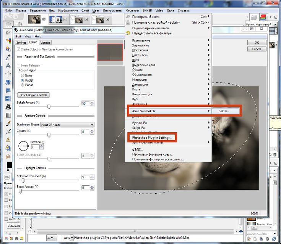
Task: Choose Photoshop Plug-in Settings menu entry
Action: point(152,138)
